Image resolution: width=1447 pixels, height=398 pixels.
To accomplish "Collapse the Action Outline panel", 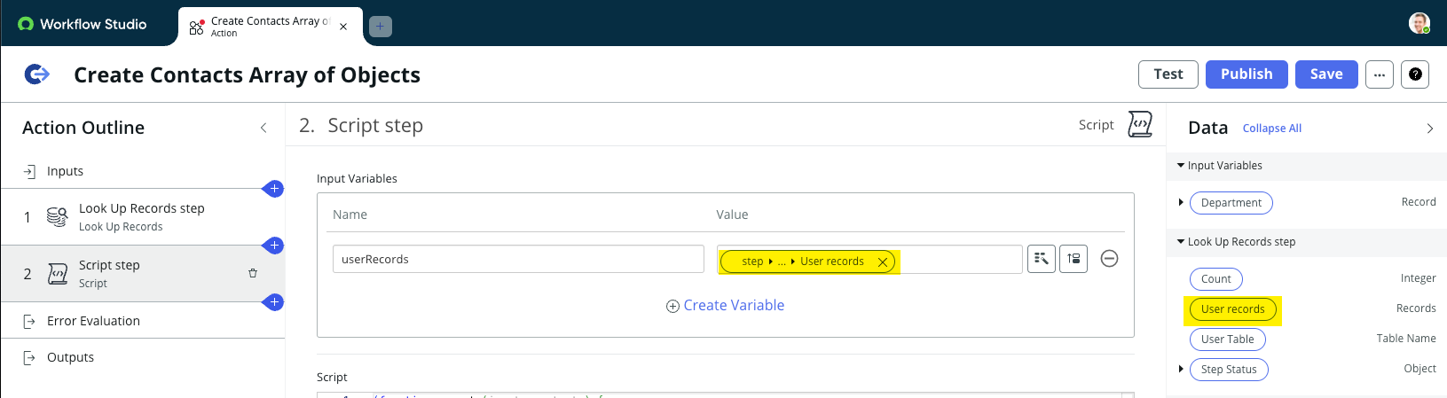I will (x=263, y=128).
